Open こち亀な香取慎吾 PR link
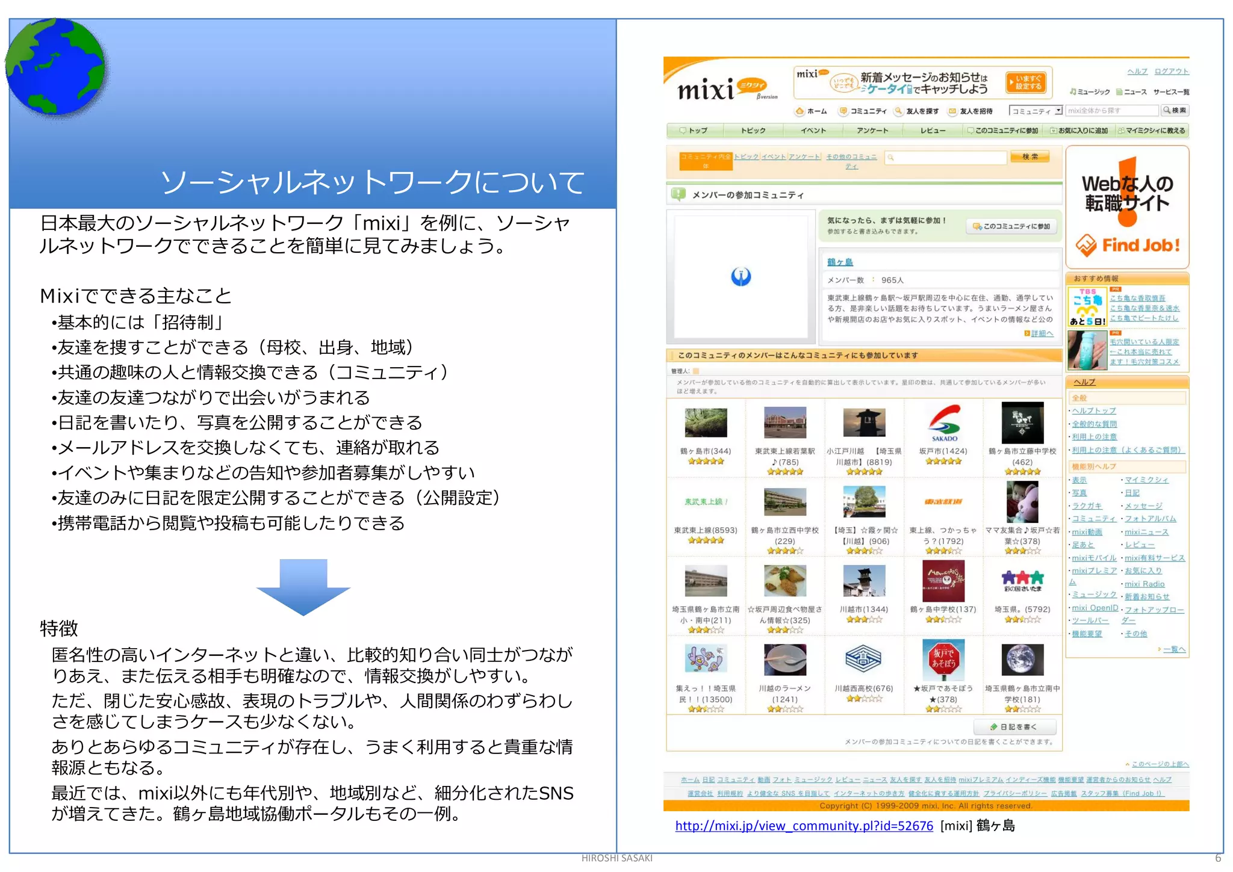 (x=1137, y=298)
